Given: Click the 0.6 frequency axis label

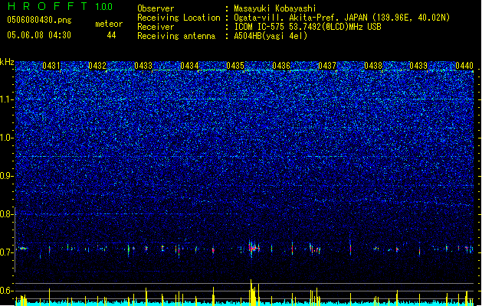Looking at the screenshot, I should coord(6,291).
